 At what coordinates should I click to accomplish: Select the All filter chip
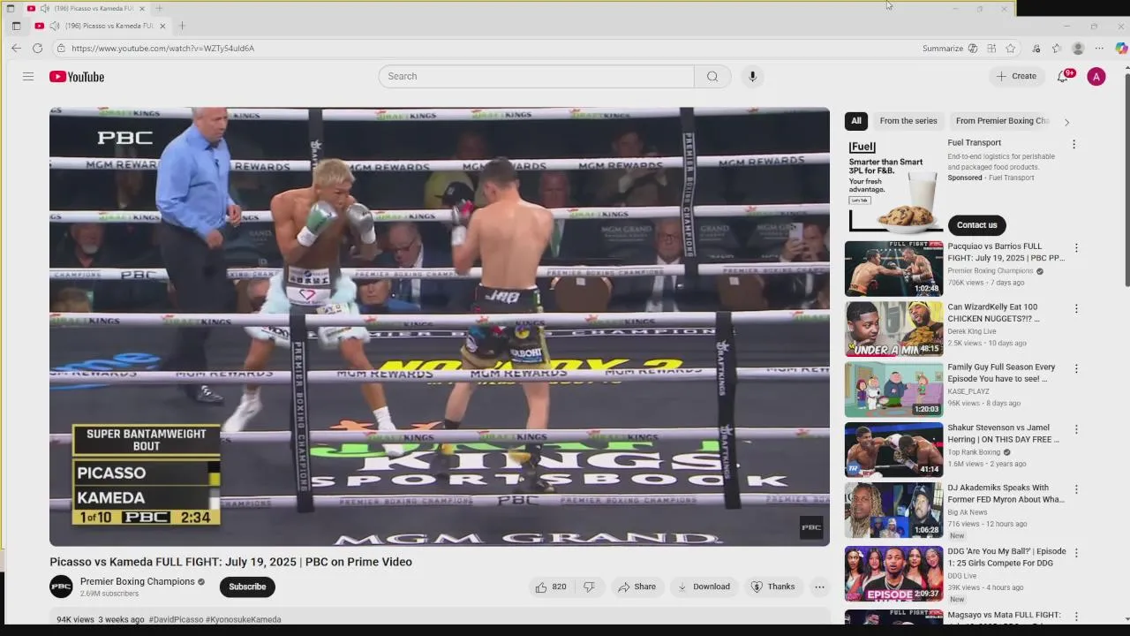(x=855, y=121)
